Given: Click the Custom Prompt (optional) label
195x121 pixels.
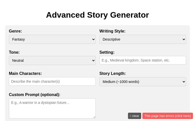Looking at the screenshot, I should point(35,95).
